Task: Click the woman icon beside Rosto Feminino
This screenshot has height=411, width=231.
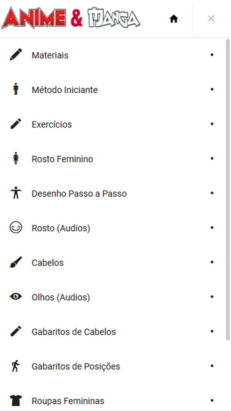Action: (16, 159)
